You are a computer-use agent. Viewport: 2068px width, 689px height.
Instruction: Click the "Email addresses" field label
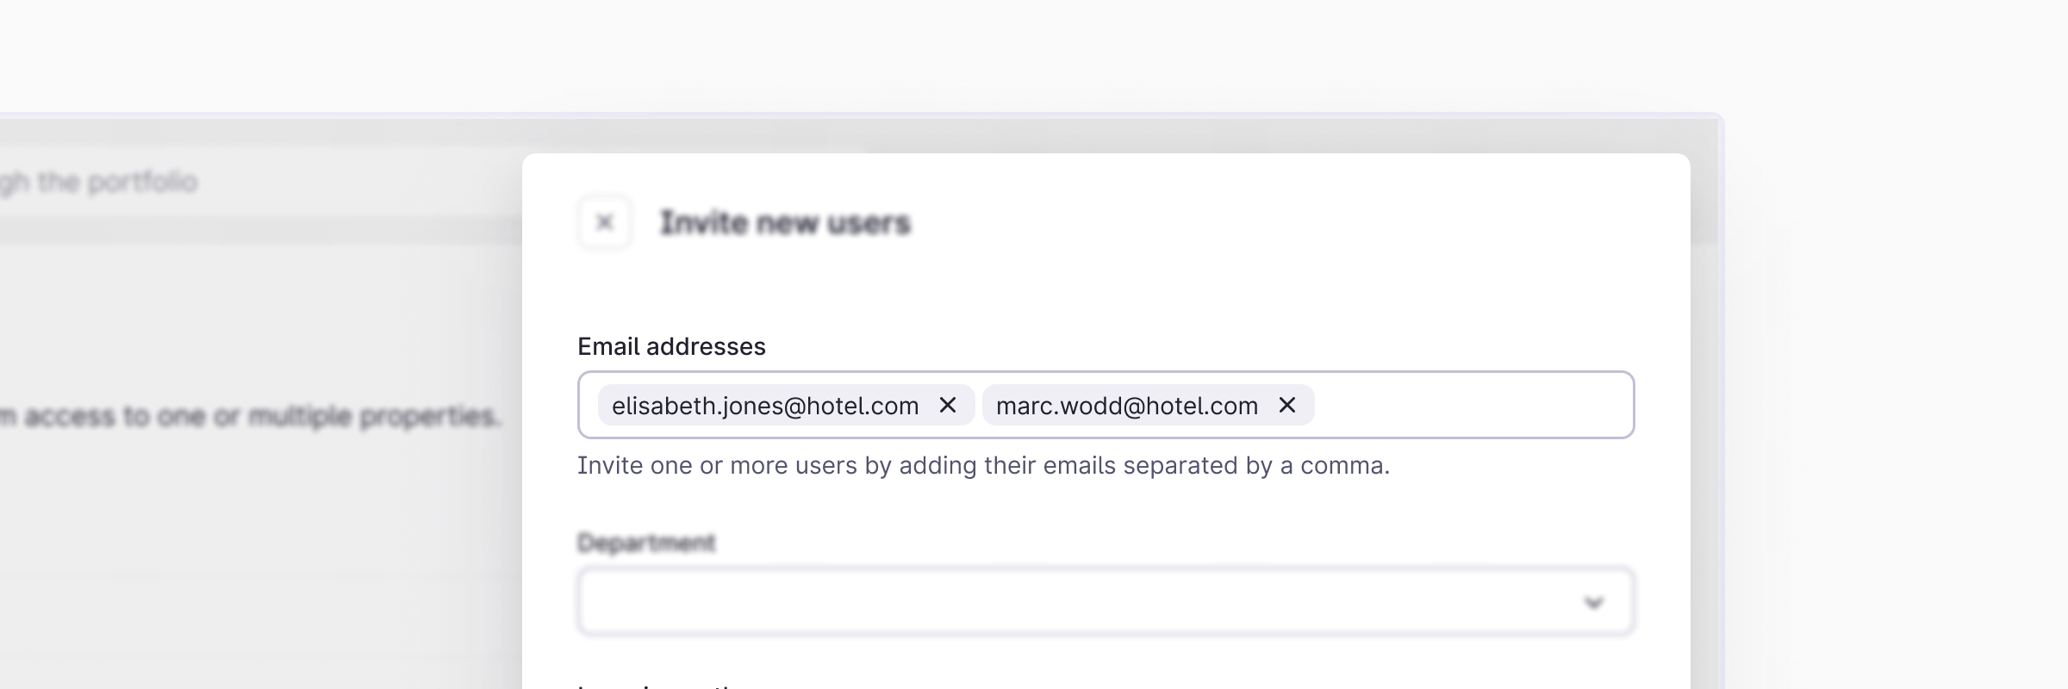(671, 346)
